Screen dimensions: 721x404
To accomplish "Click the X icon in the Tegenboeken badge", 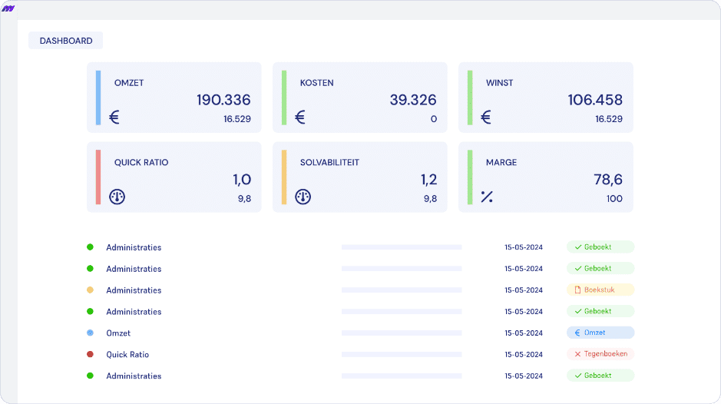I will pos(578,355).
